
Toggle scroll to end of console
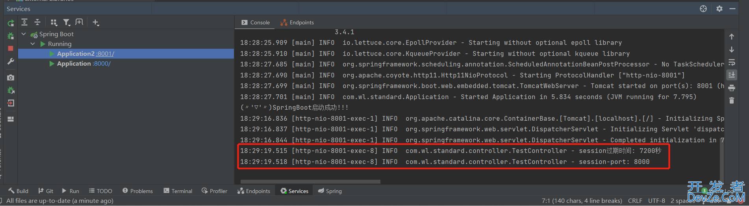tap(732, 75)
